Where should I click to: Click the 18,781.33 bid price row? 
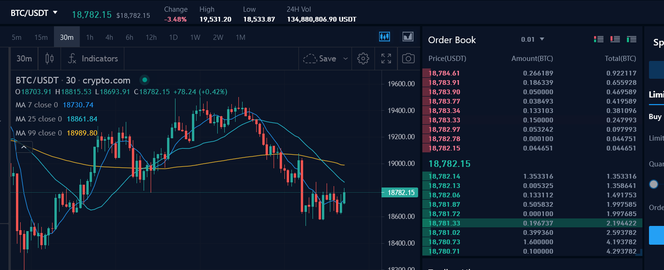pos(444,223)
